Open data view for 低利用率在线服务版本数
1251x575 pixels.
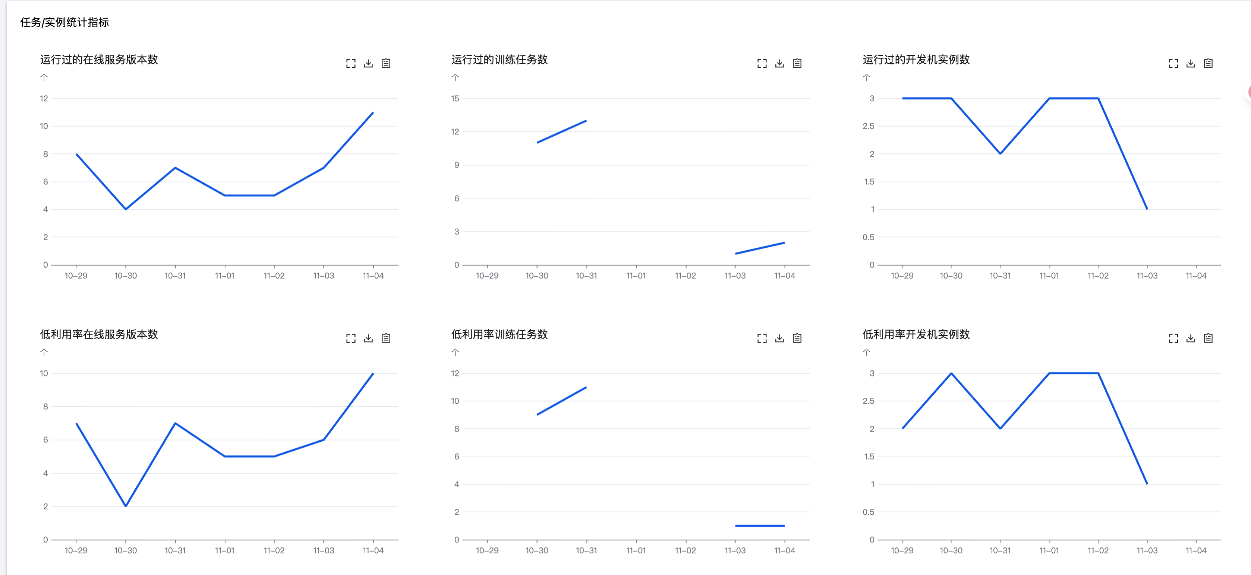385,338
